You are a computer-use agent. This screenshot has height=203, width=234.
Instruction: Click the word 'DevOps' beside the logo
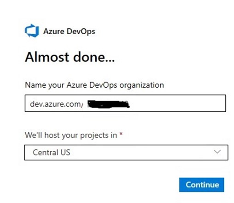[81, 31]
